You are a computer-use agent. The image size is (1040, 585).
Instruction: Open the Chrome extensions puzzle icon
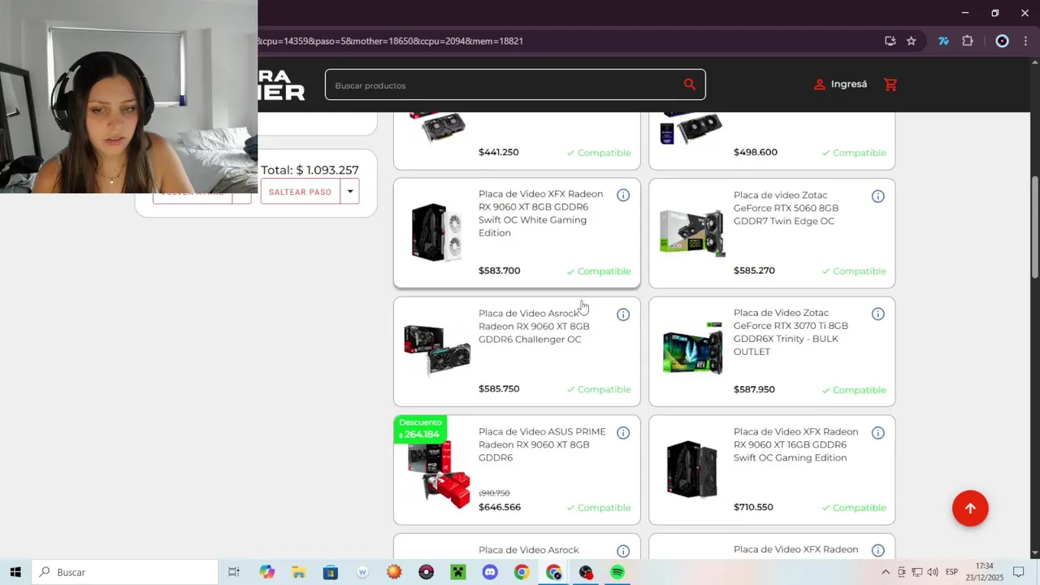click(x=968, y=41)
